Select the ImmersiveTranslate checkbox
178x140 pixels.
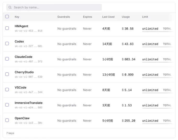[x=7, y=105]
